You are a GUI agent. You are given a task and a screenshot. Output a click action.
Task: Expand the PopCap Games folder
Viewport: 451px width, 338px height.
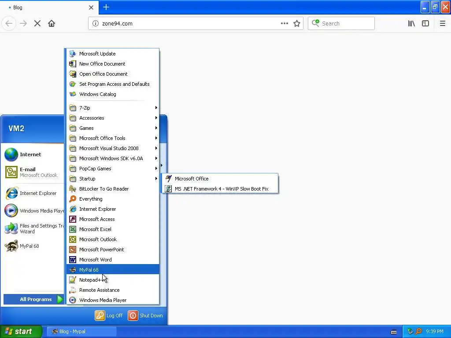113,169
